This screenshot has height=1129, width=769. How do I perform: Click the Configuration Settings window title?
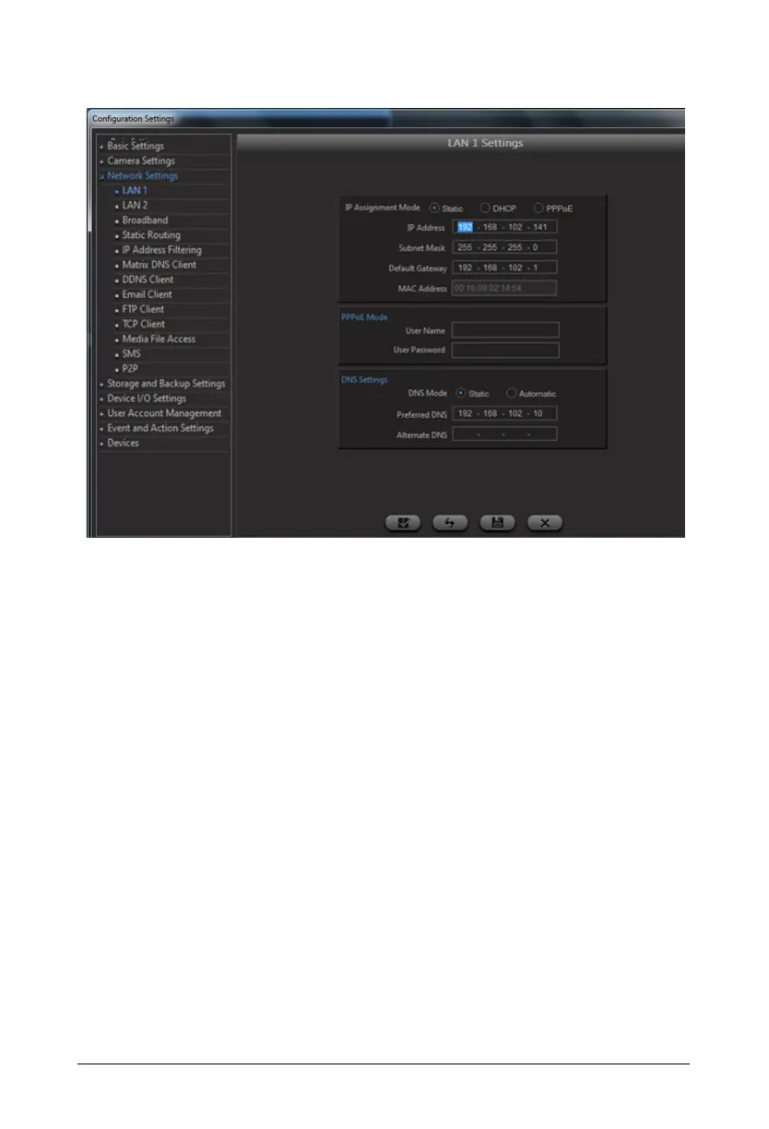pyautogui.click(x=133, y=119)
